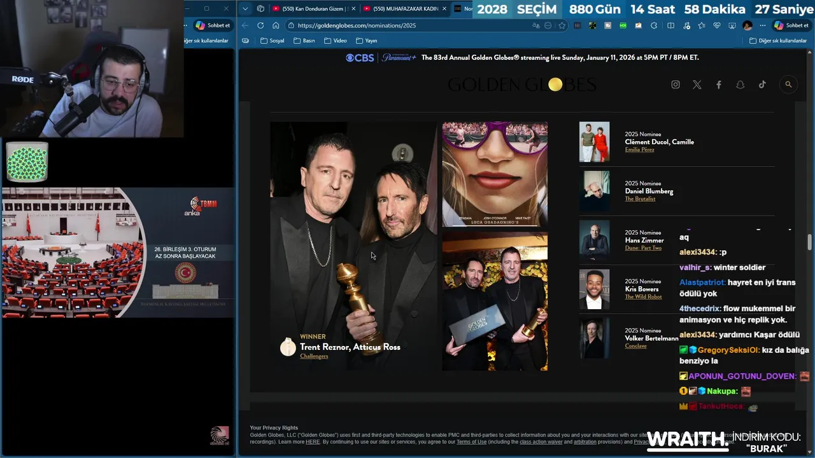This screenshot has height=458, width=815.
Task: Click the tab actions workspace icon
Action: [260, 9]
